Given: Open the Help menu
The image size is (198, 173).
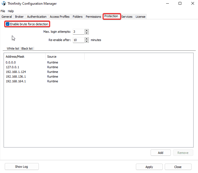Looking at the screenshot, I should tap(11, 11).
